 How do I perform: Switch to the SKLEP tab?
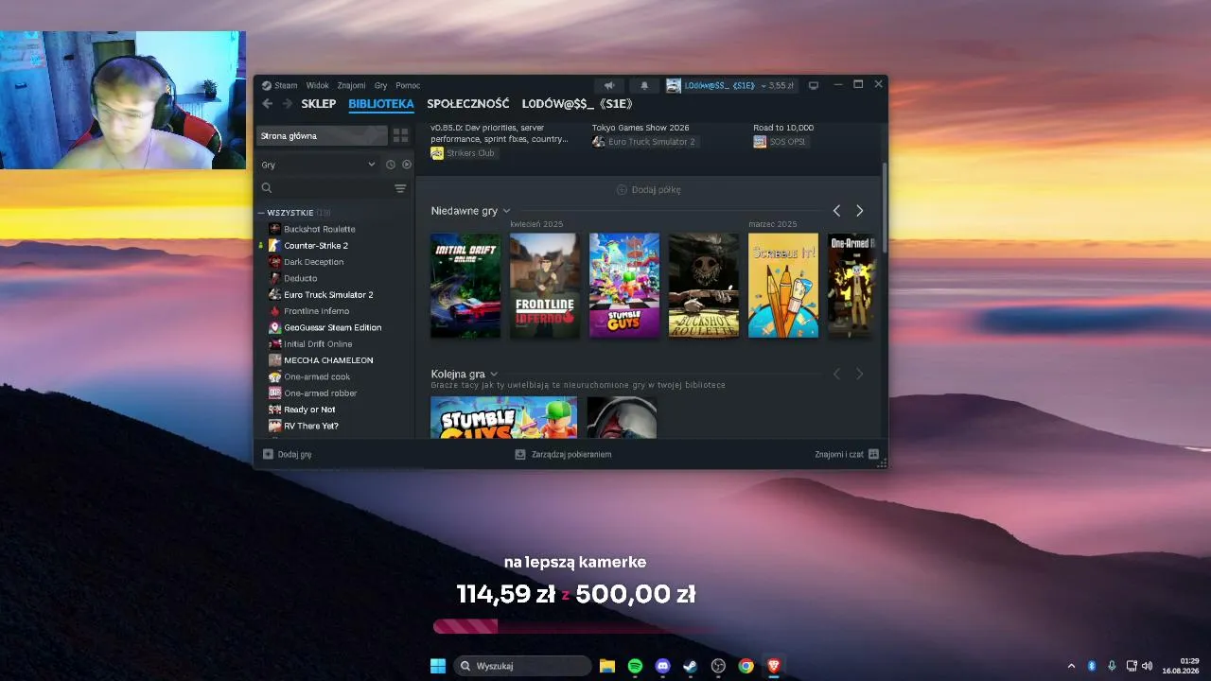pyautogui.click(x=319, y=104)
